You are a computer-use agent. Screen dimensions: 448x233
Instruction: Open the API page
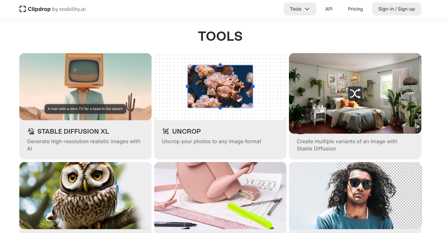329,9
